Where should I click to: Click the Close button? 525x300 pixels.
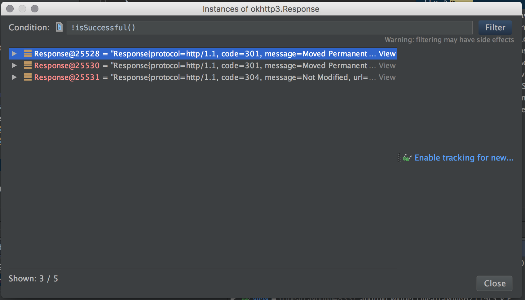point(494,283)
